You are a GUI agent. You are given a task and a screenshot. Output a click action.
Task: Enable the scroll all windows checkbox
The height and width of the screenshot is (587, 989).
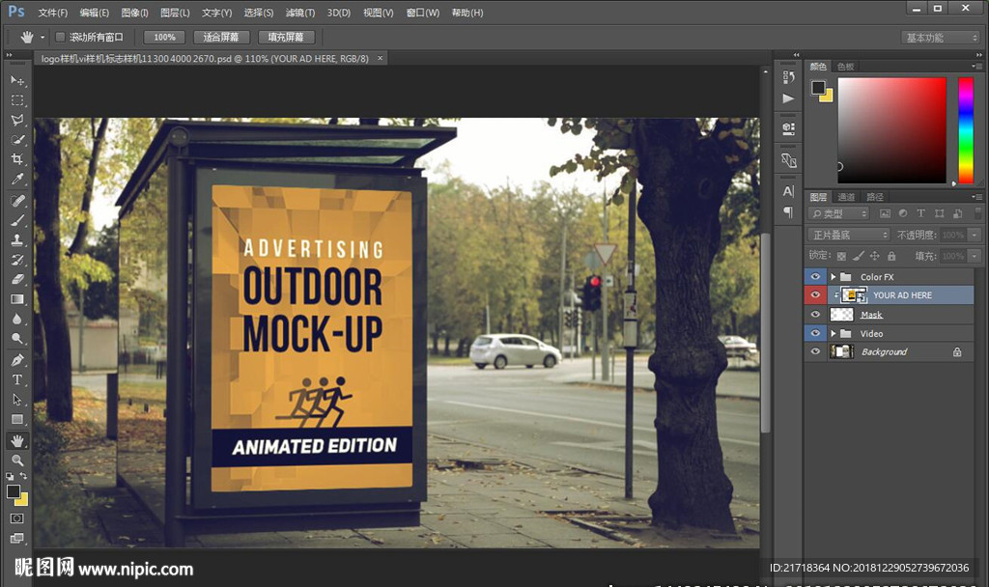60,37
